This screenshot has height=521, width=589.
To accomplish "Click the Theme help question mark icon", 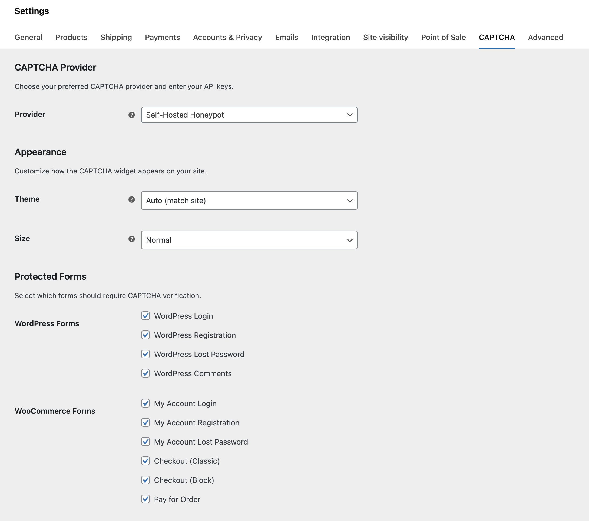I will click(x=131, y=200).
